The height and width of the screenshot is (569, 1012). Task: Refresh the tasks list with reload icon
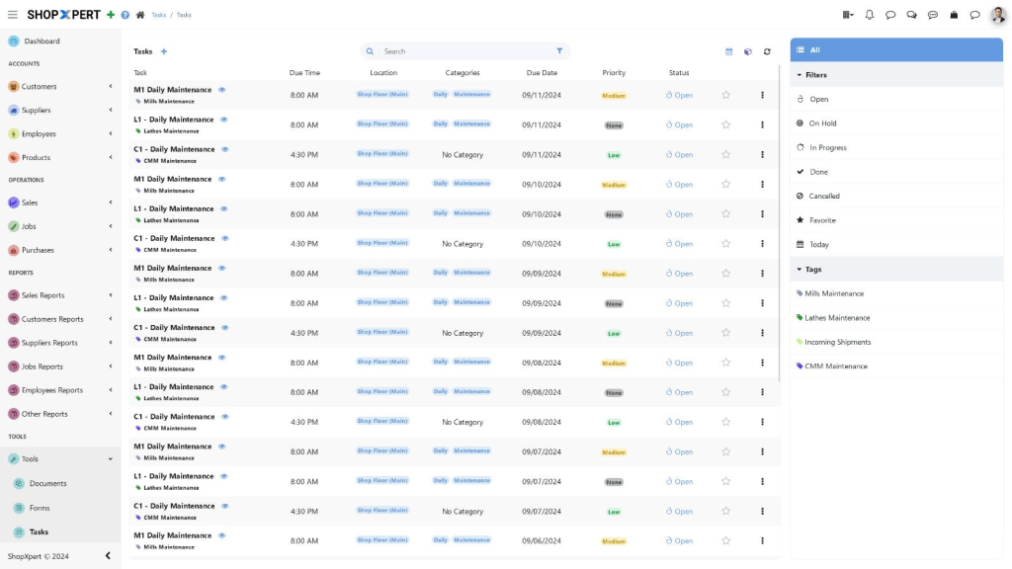coord(767,51)
